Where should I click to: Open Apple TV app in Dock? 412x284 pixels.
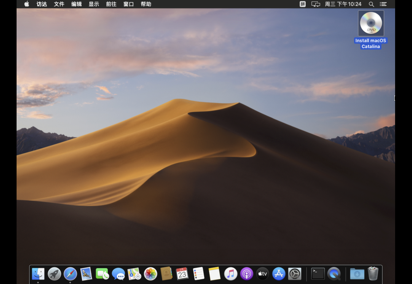[263, 274]
